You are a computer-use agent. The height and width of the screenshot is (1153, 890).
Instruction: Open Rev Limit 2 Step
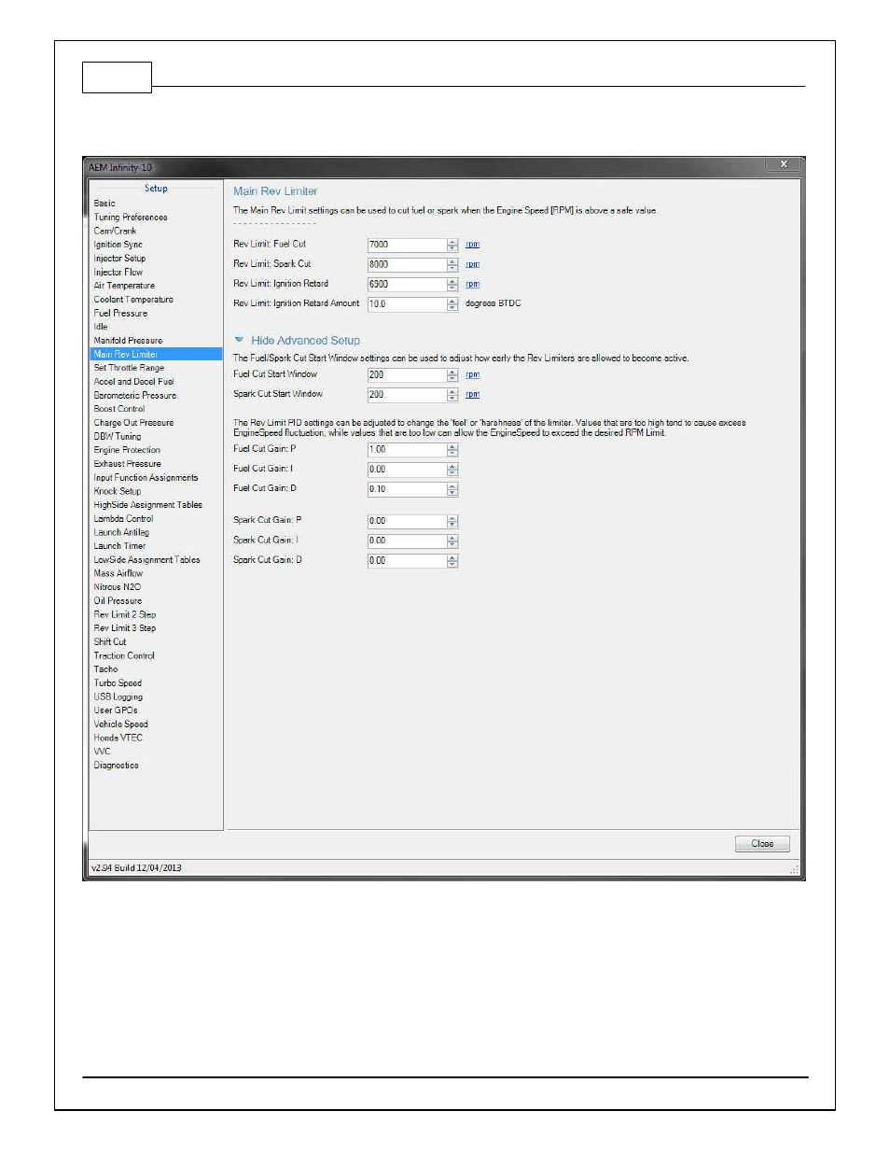coord(125,615)
